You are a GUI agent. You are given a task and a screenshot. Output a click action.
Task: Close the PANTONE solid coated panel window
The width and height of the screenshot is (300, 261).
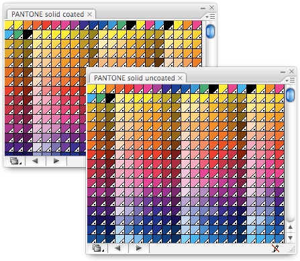pos(212,8)
